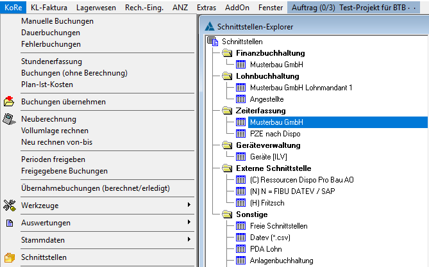The width and height of the screenshot is (429, 267).
Task: Click the table icon beside Angestellte
Action: point(241,99)
